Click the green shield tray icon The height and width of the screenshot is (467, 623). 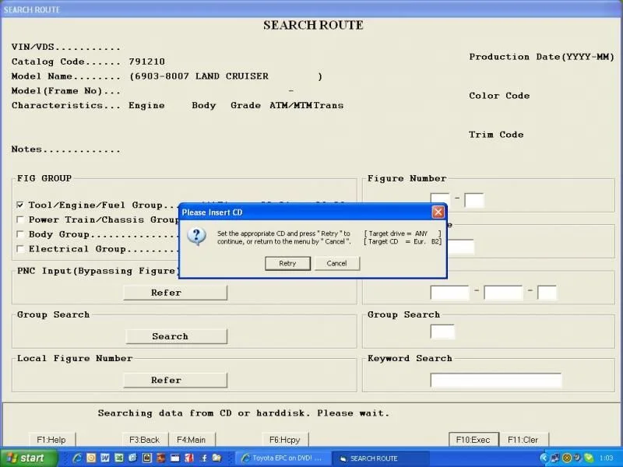coord(588,458)
